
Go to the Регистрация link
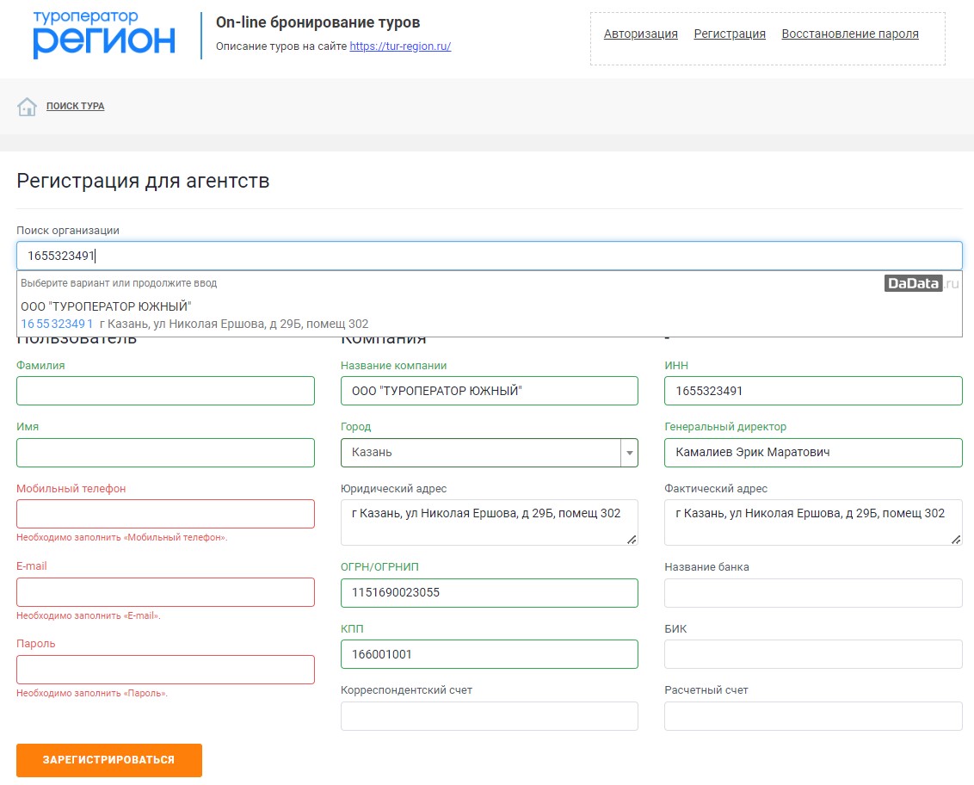pyautogui.click(x=730, y=34)
